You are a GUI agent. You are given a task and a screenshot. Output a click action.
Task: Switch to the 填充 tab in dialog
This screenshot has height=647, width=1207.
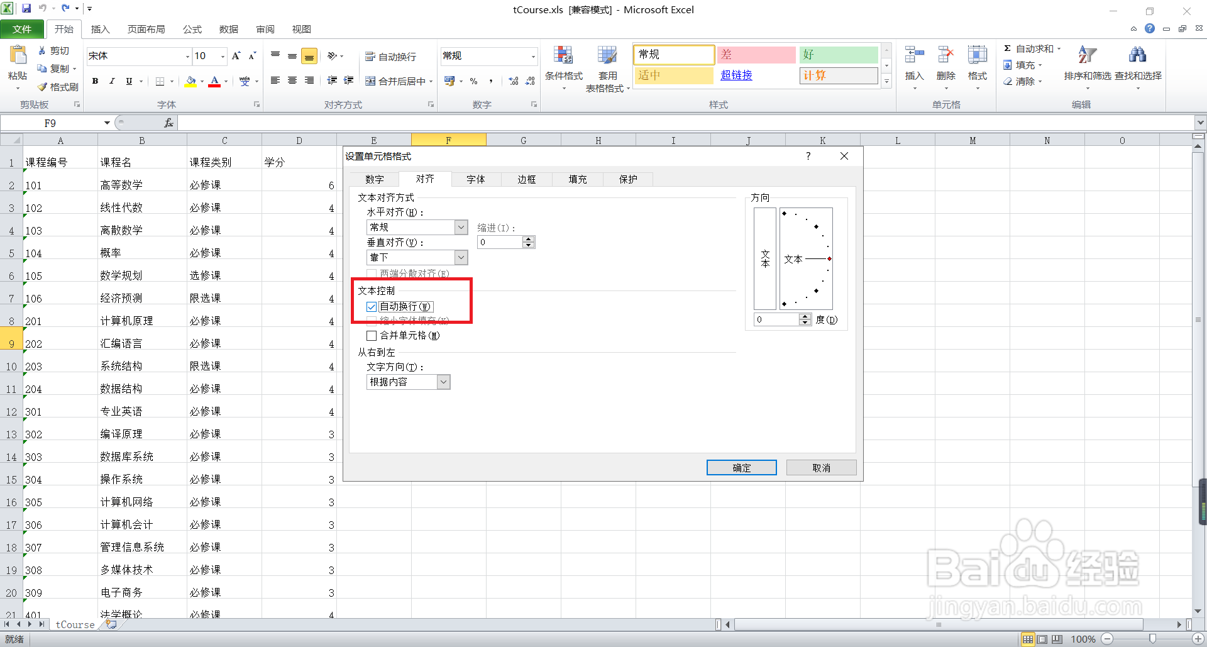(578, 180)
